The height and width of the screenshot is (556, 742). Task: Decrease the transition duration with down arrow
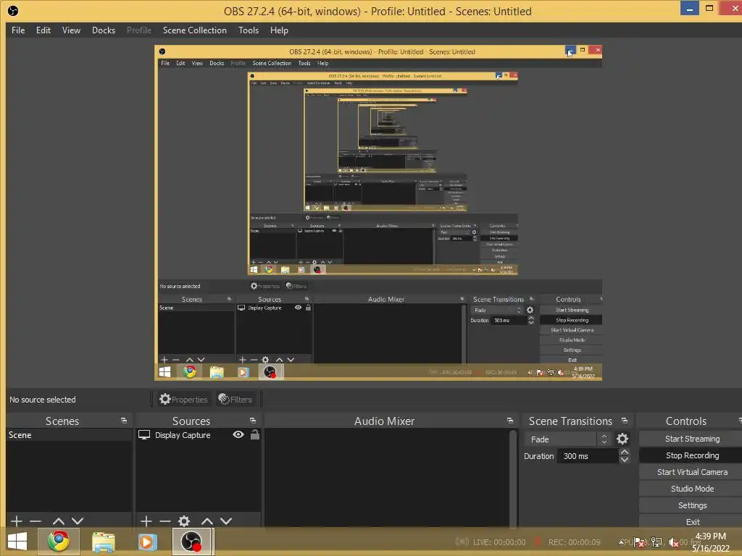625,460
